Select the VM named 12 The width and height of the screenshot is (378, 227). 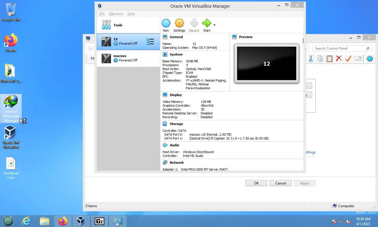point(128,42)
